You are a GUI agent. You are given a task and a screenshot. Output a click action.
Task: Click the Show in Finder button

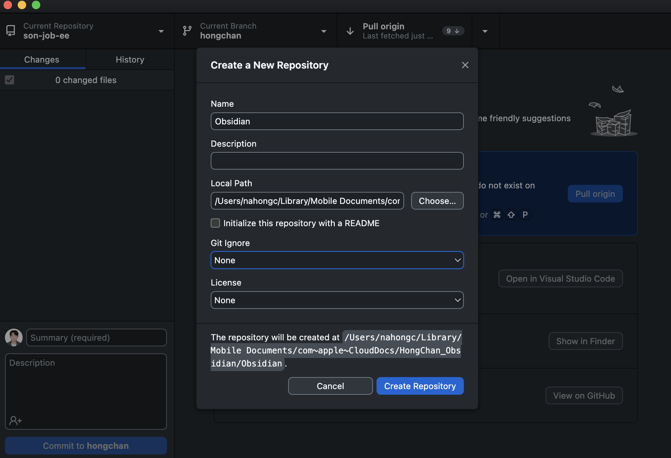click(585, 341)
